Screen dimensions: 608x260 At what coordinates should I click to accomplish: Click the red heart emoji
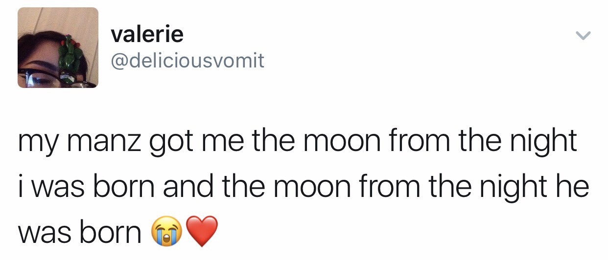202,233
